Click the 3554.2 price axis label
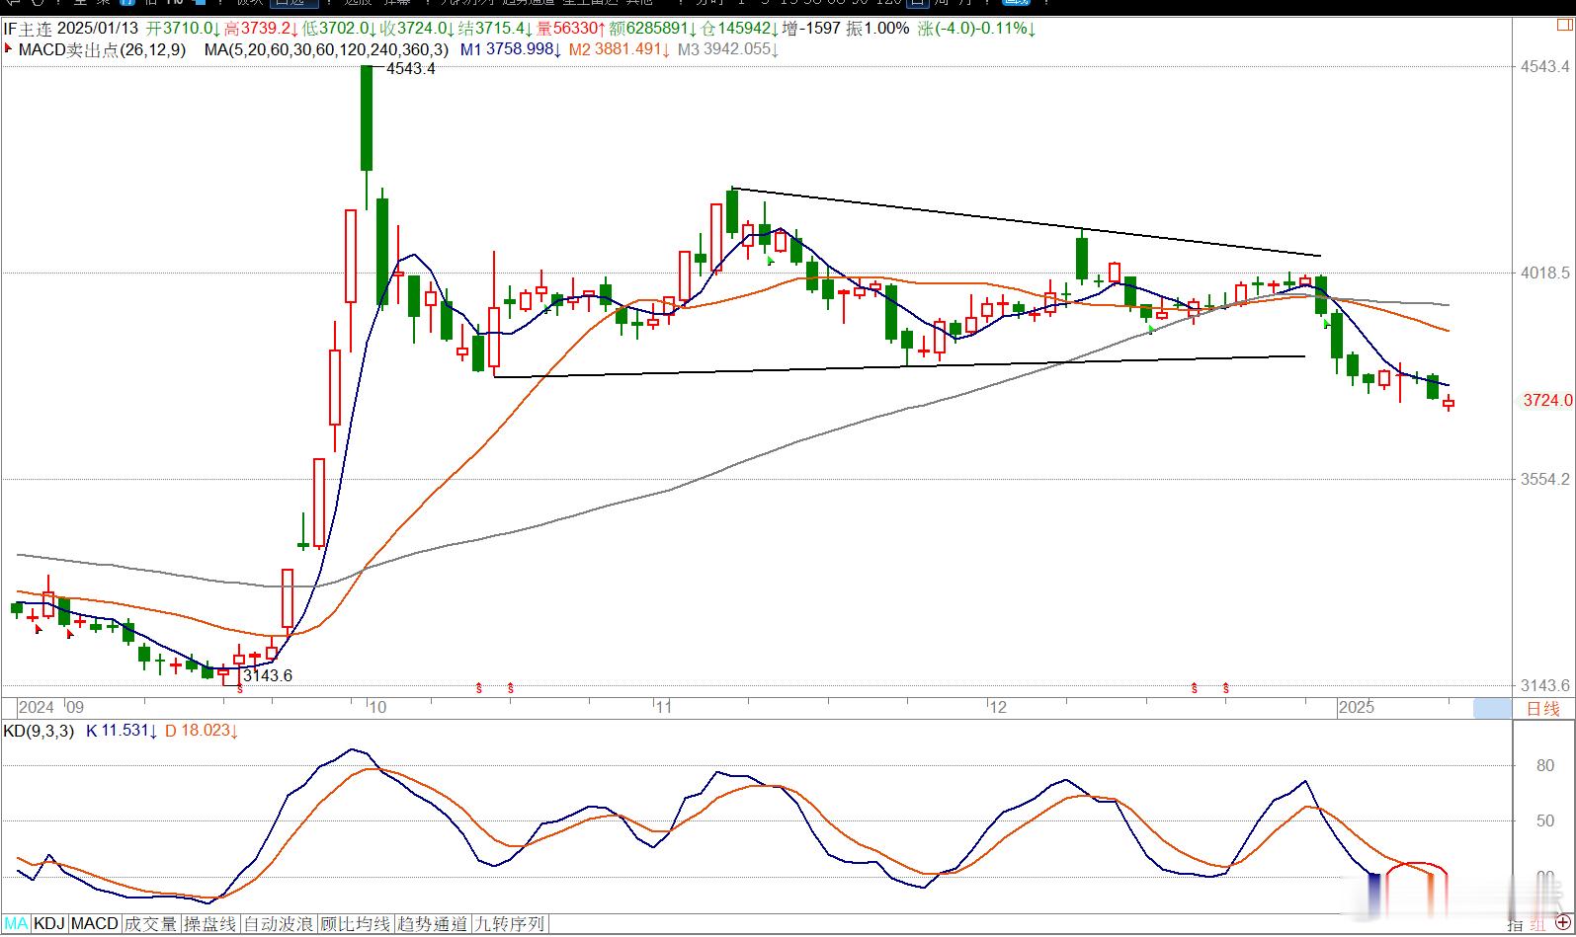 (1546, 479)
